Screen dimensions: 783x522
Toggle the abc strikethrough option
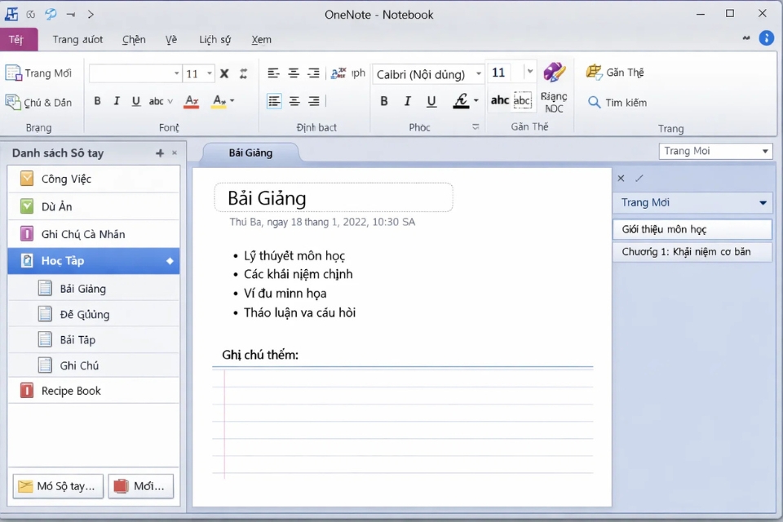(x=155, y=101)
